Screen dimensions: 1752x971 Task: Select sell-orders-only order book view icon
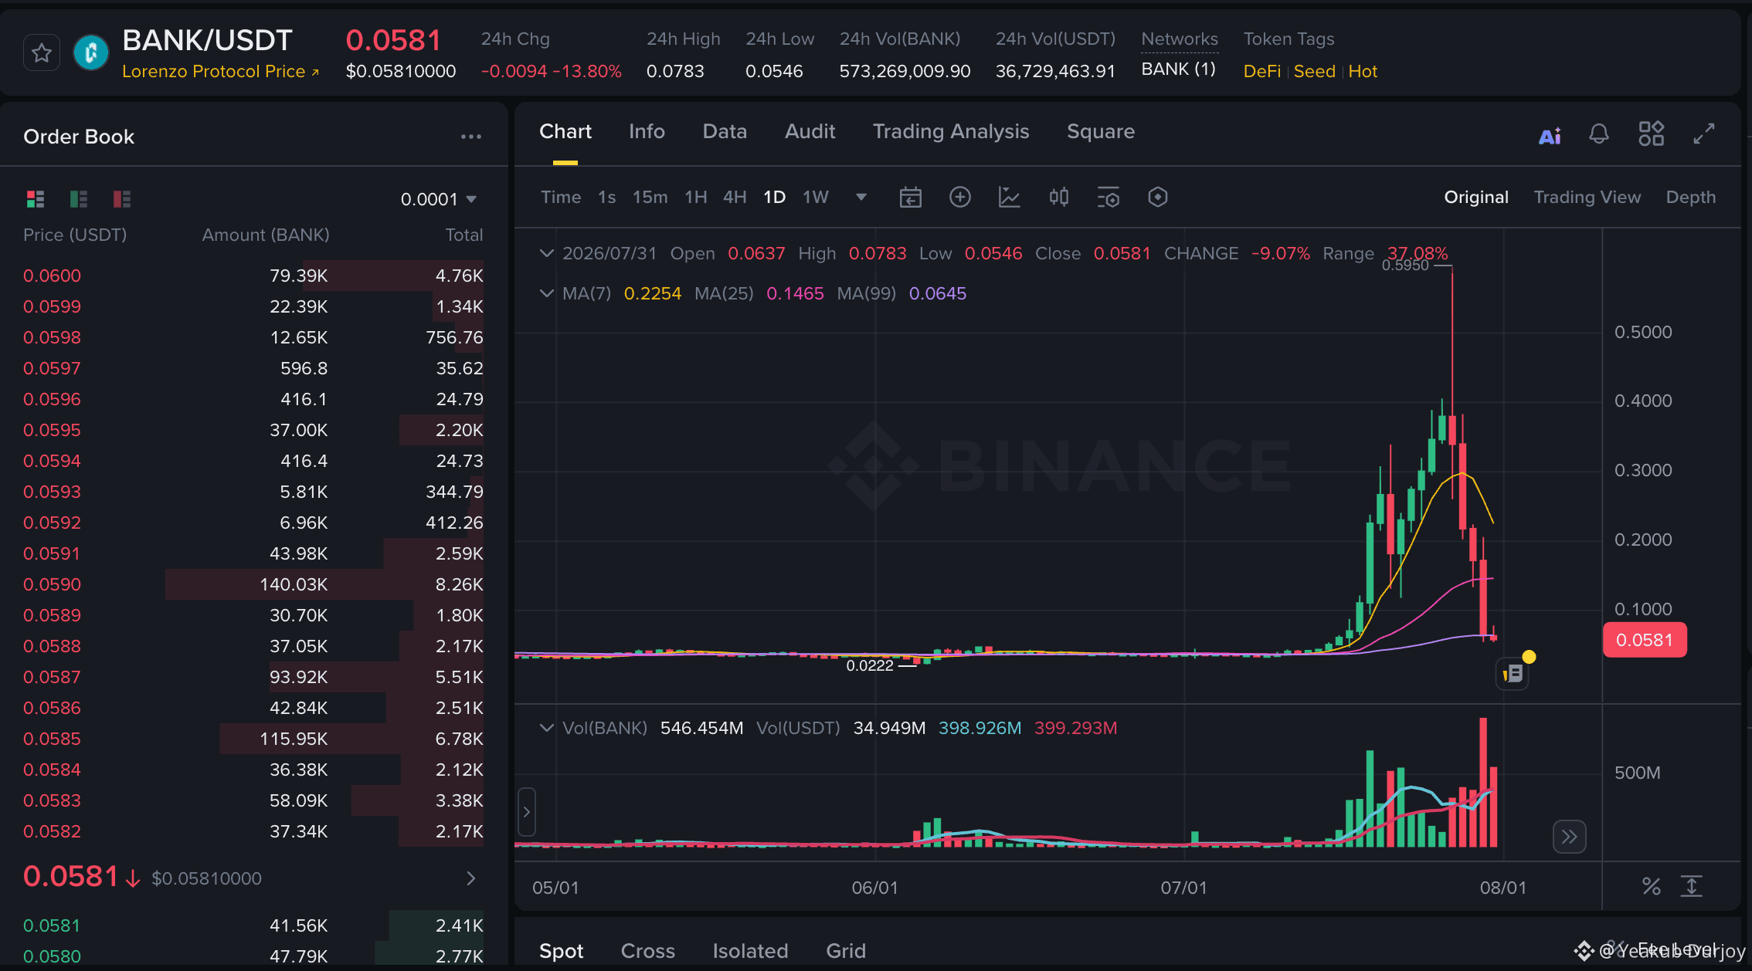(x=122, y=199)
